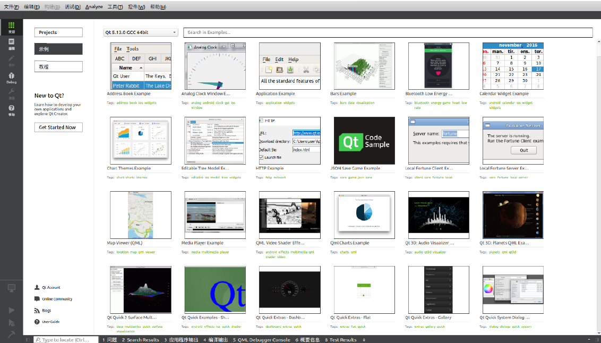This screenshot has height=343, width=601.
Task: Open the Projects mode wrench icon
Action: [x=12, y=92]
